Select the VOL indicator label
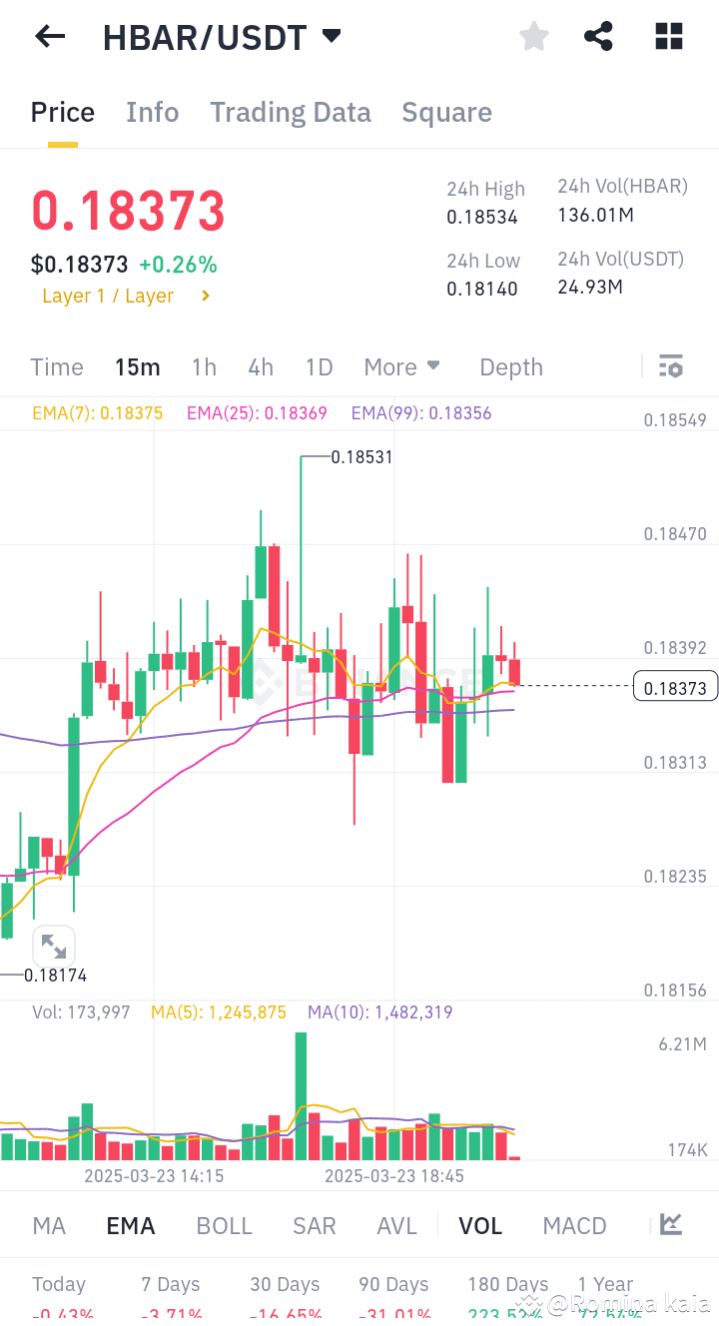719x1326 pixels. tap(480, 1225)
